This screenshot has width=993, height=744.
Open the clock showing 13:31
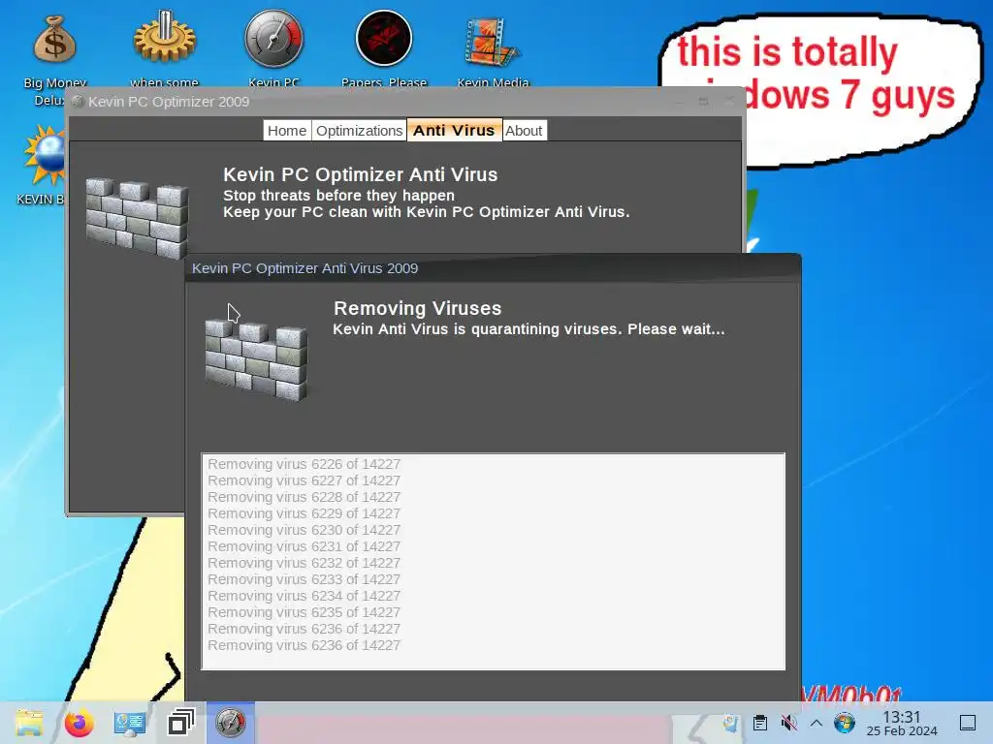902,723
